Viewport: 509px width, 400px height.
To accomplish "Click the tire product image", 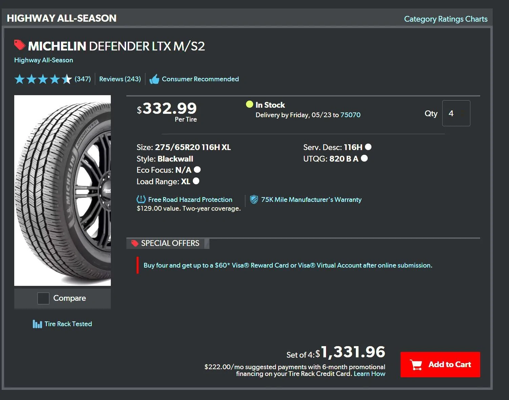I will 62,190.
